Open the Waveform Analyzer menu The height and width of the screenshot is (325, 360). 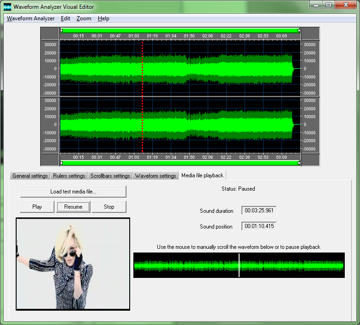click(x=30, y=18)
